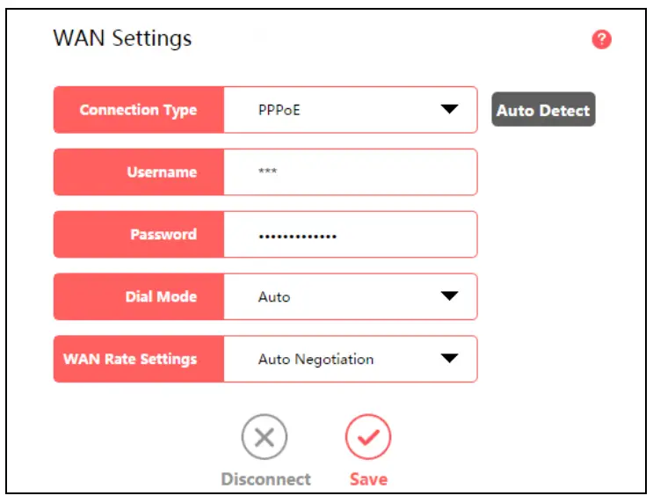Click the Disconnect X circle icon

(265, 437)
